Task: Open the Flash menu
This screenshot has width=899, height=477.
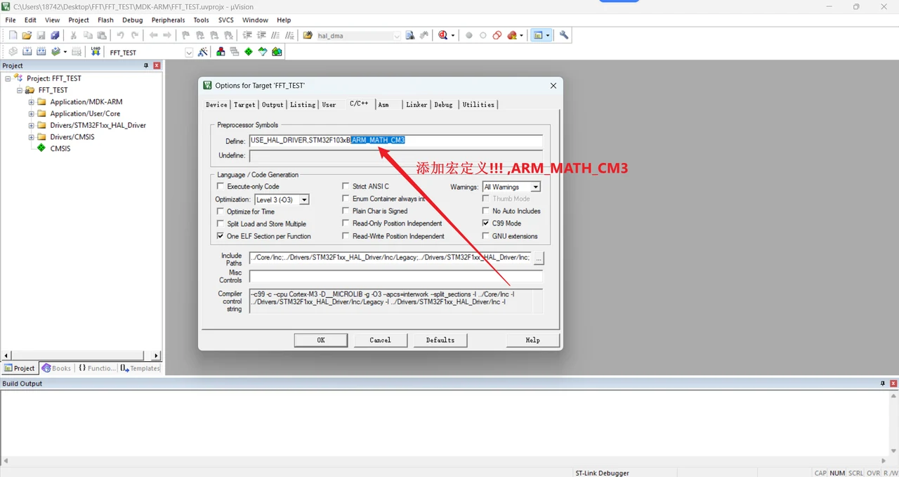Action: 105,20
